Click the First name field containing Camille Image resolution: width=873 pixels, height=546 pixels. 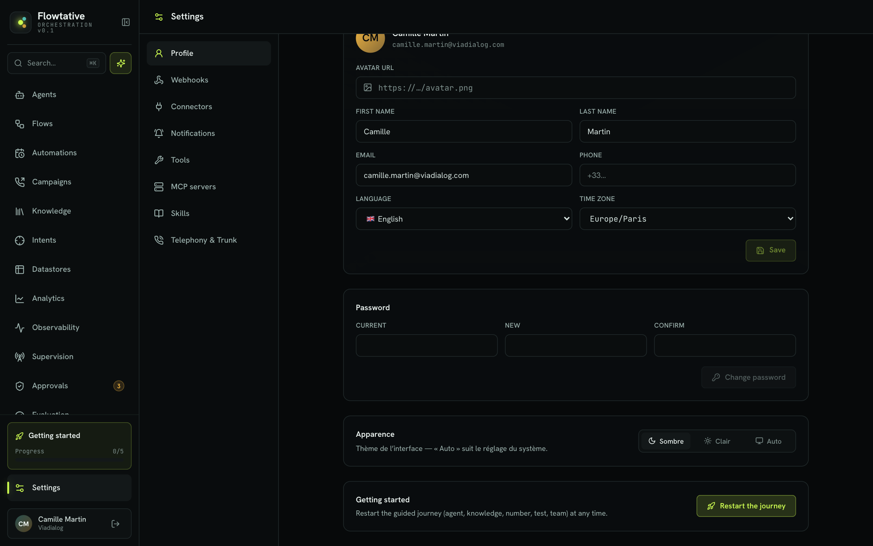(x=464, y=131)
